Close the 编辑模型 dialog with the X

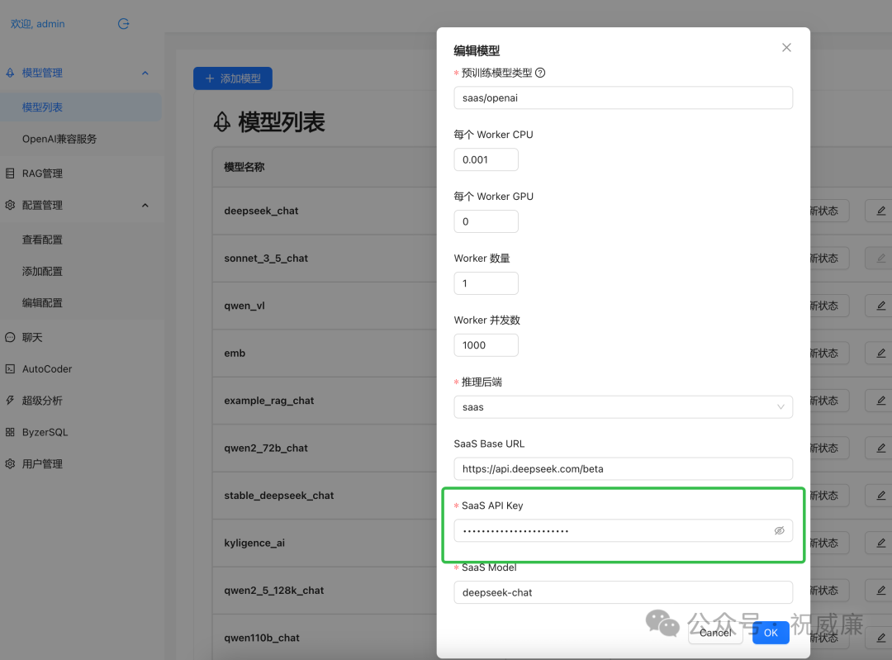[786, 48]
